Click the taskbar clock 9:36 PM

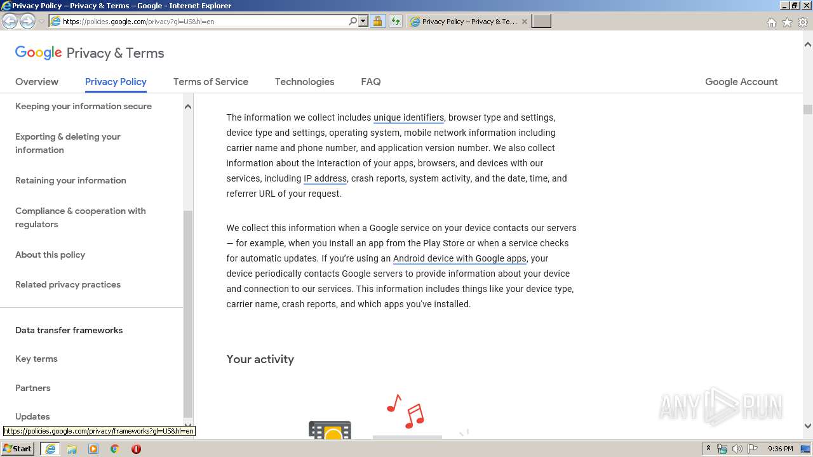tap(780, 449)
